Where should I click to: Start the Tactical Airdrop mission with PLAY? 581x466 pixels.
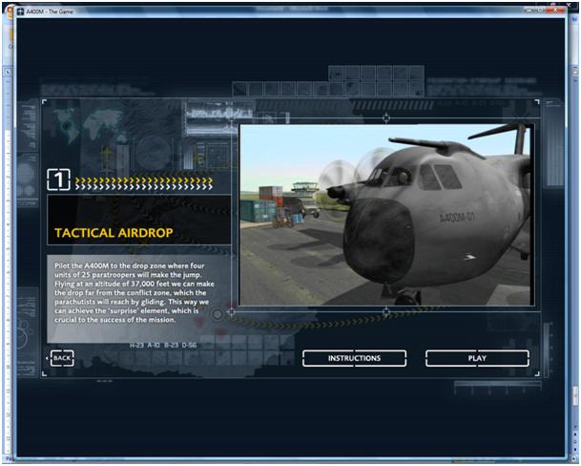pyautogui.click(x=477, y=358)
